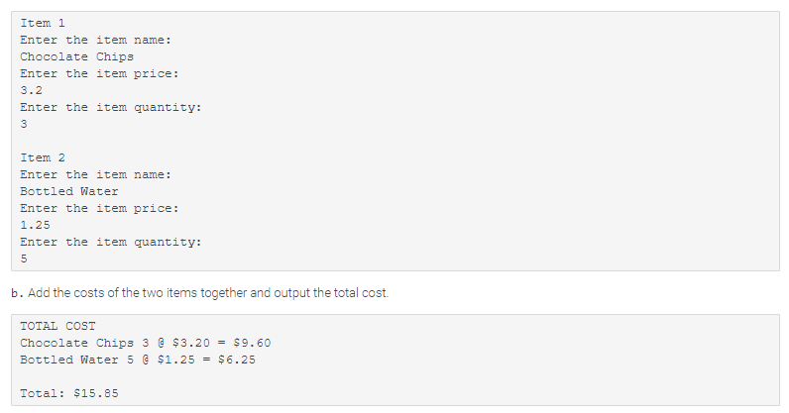Click the first 'Enter the item price:' prompt
This screenshot has width=789, height=413.
click(99, 73)
